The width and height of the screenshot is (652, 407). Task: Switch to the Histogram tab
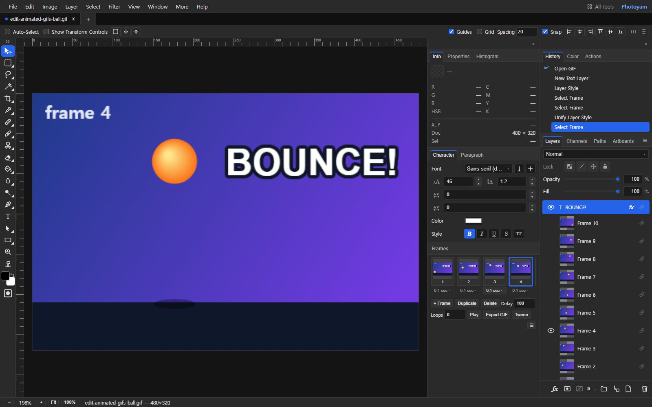[487, 57]
